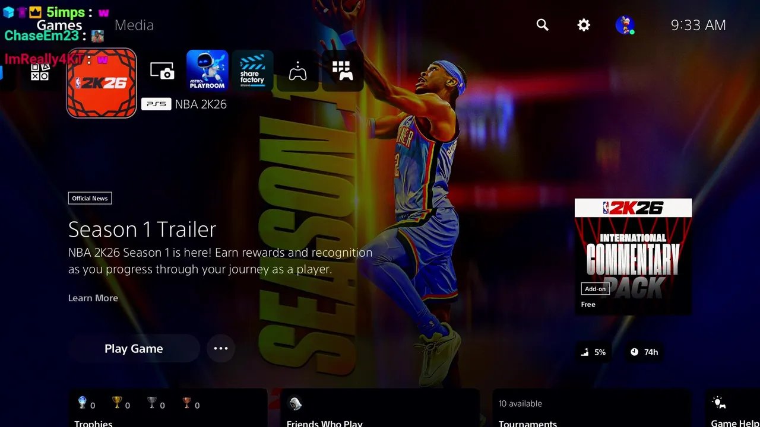Click the gold trophy count icon
The height and width of the screenshot is (427, 760).
tap(117, 403)
